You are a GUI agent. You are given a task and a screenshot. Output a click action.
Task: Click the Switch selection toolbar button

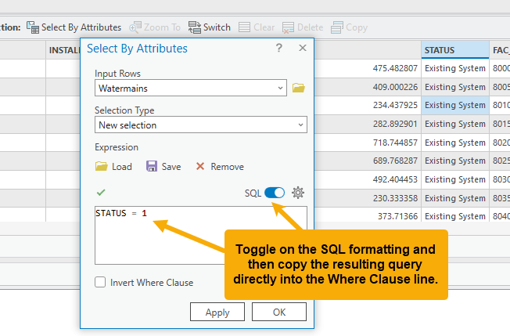click(x=209, y=27)
